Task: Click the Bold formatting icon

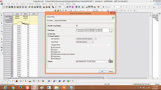Action: pos(121,7)
